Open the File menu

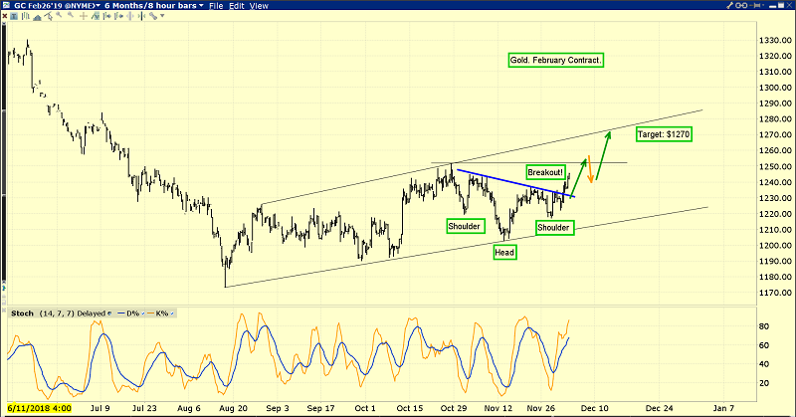point(216,6)
